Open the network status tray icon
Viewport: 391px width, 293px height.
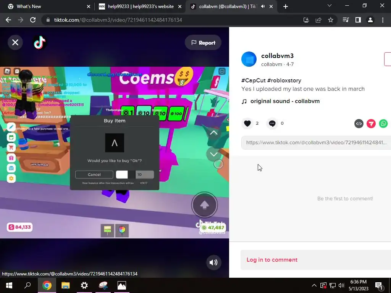point(333,285)
